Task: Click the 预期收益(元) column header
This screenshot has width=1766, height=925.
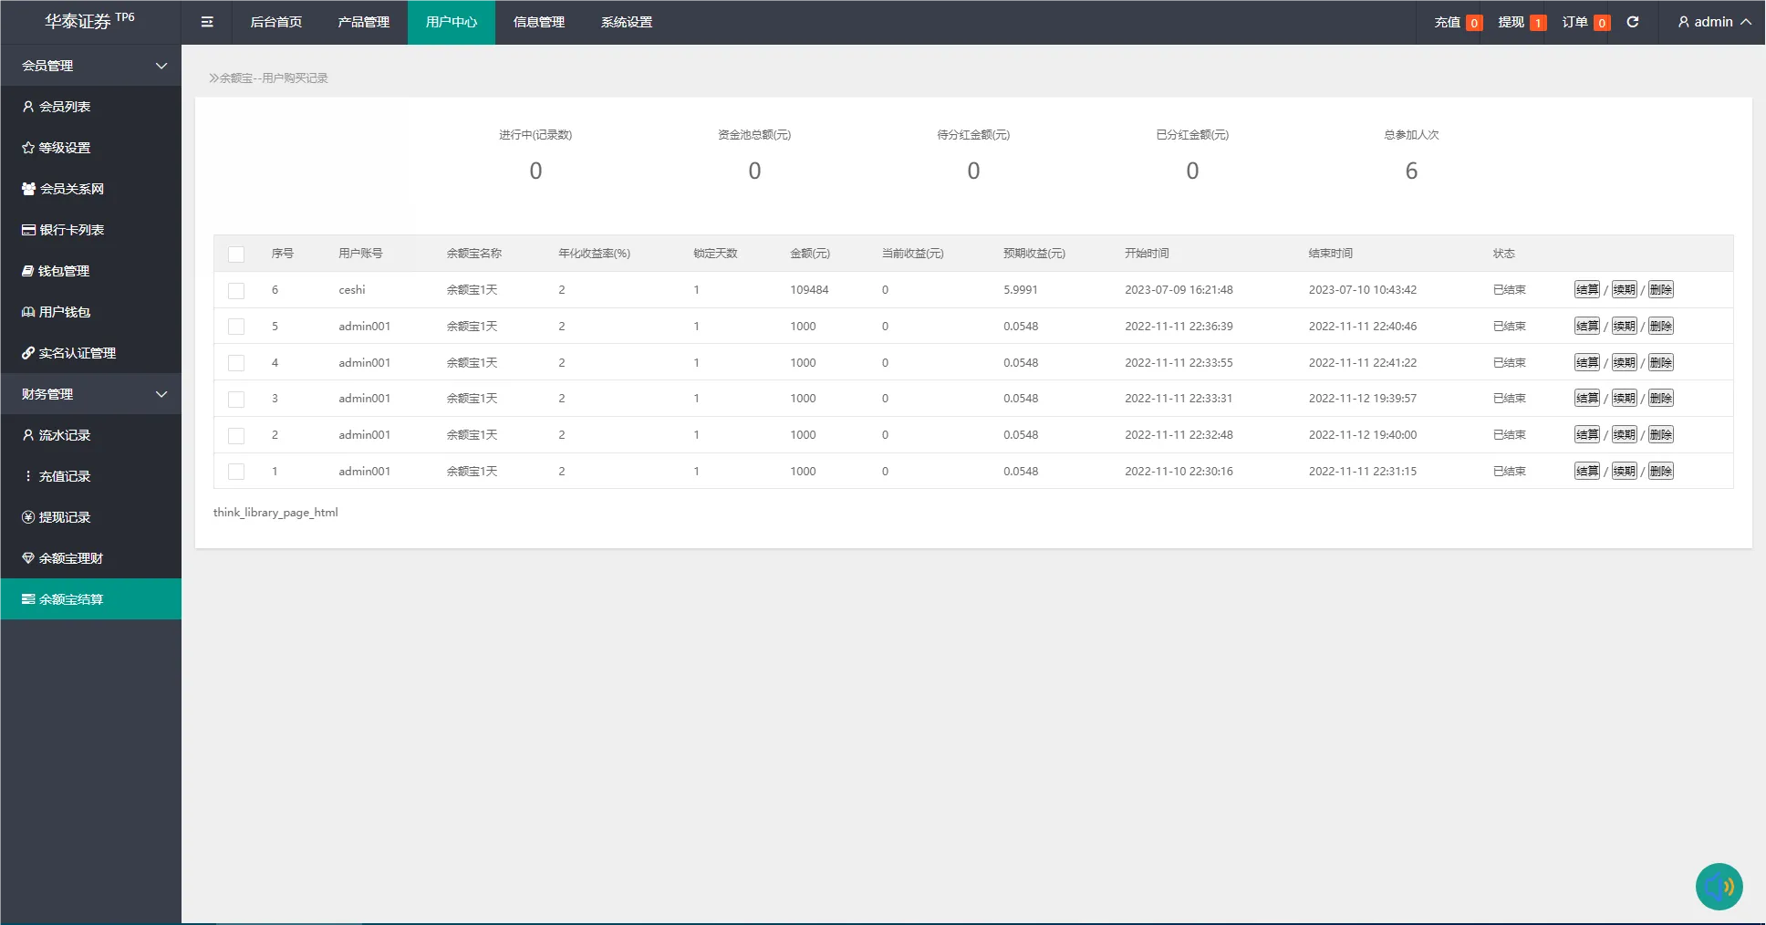Action: coord(1034,254)
